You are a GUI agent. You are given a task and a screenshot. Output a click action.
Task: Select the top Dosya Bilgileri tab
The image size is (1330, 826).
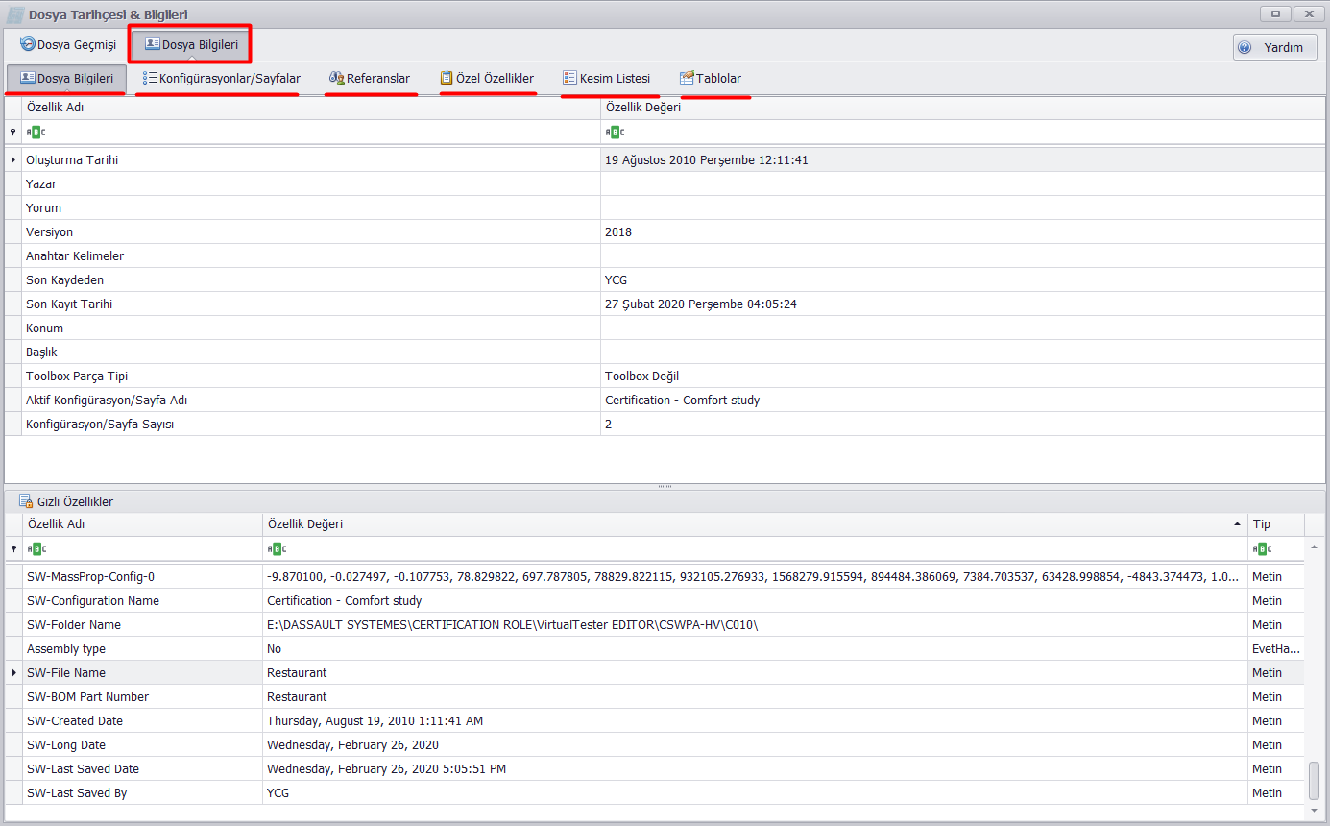[190, 44]
